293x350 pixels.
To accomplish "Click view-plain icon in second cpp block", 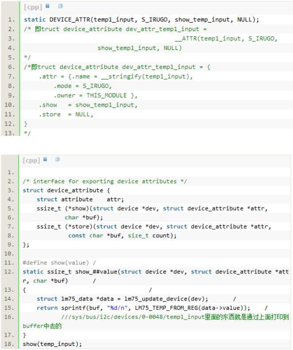I will tap(45, 159).
